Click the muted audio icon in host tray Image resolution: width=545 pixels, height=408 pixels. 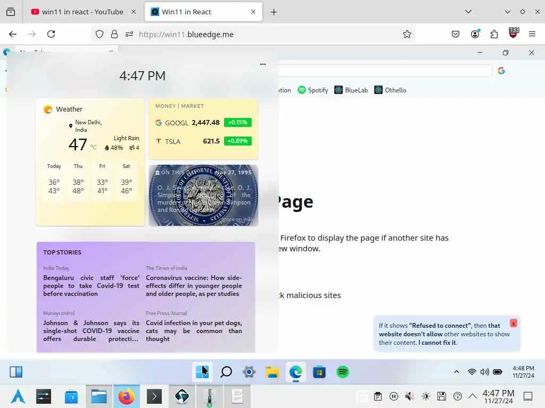point(410,396)
